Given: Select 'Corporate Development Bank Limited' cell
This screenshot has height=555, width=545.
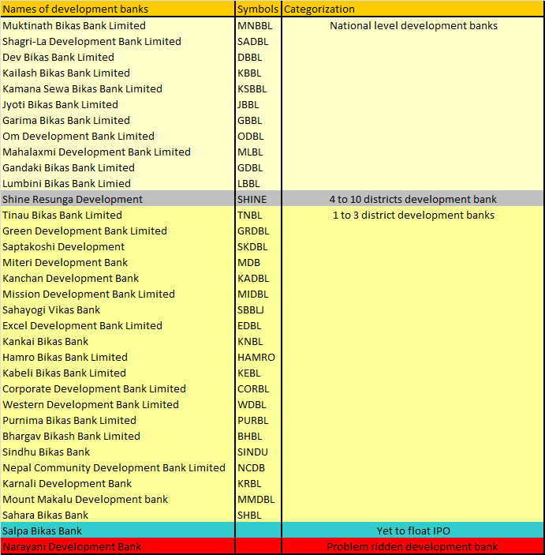Looking at the screenshot, I should click(x=118, y=388).
